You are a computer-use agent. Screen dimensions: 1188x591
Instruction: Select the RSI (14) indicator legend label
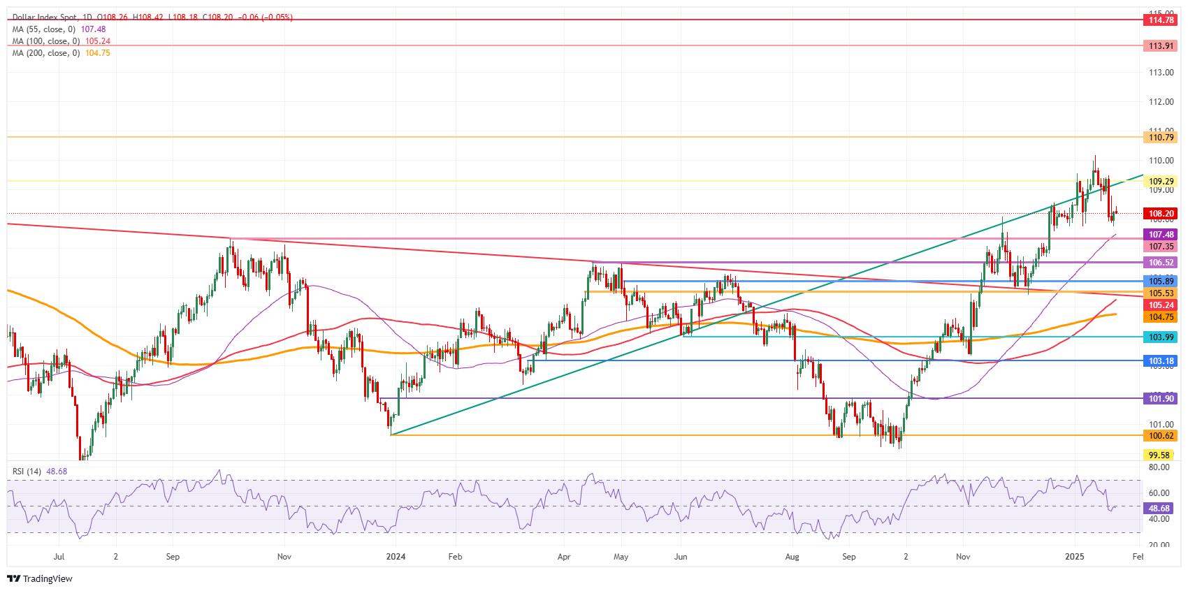[x=28, y=472]
